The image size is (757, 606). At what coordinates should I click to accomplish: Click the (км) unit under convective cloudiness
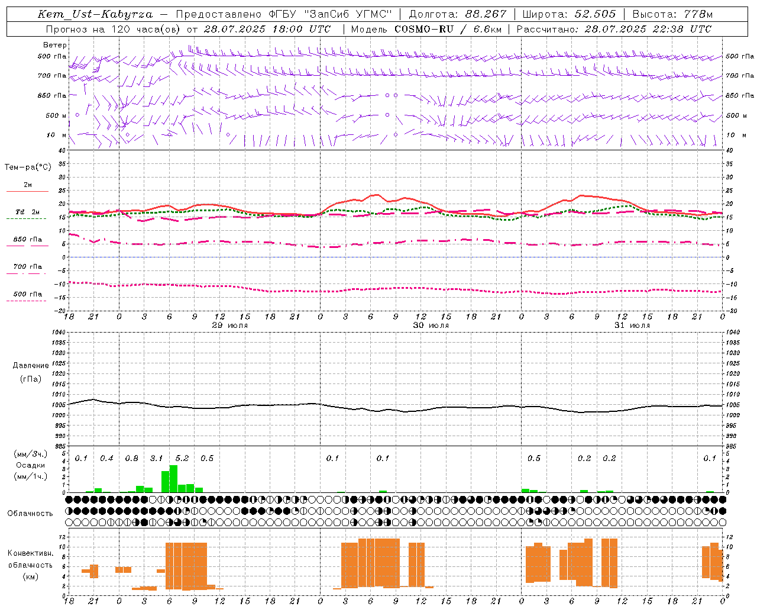(31, 576)
